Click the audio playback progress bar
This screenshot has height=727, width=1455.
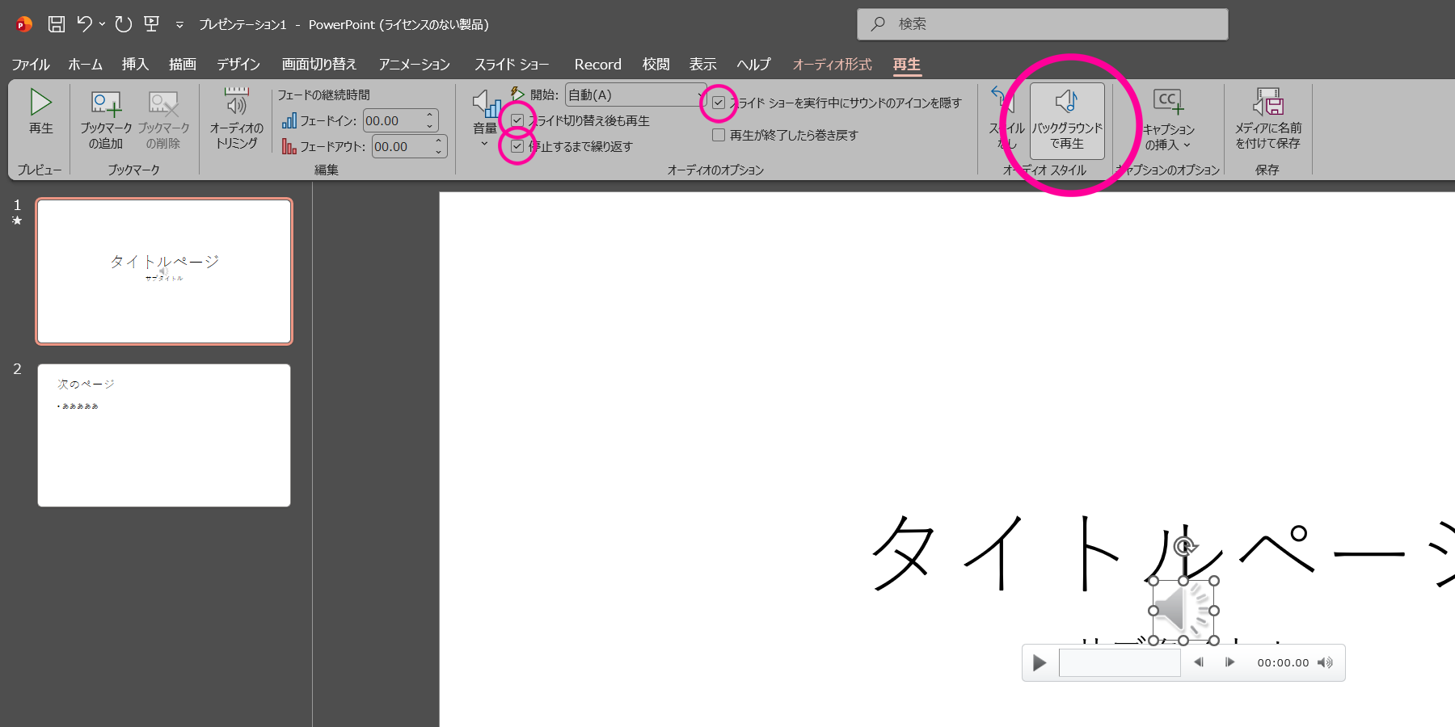(1120, 663)
